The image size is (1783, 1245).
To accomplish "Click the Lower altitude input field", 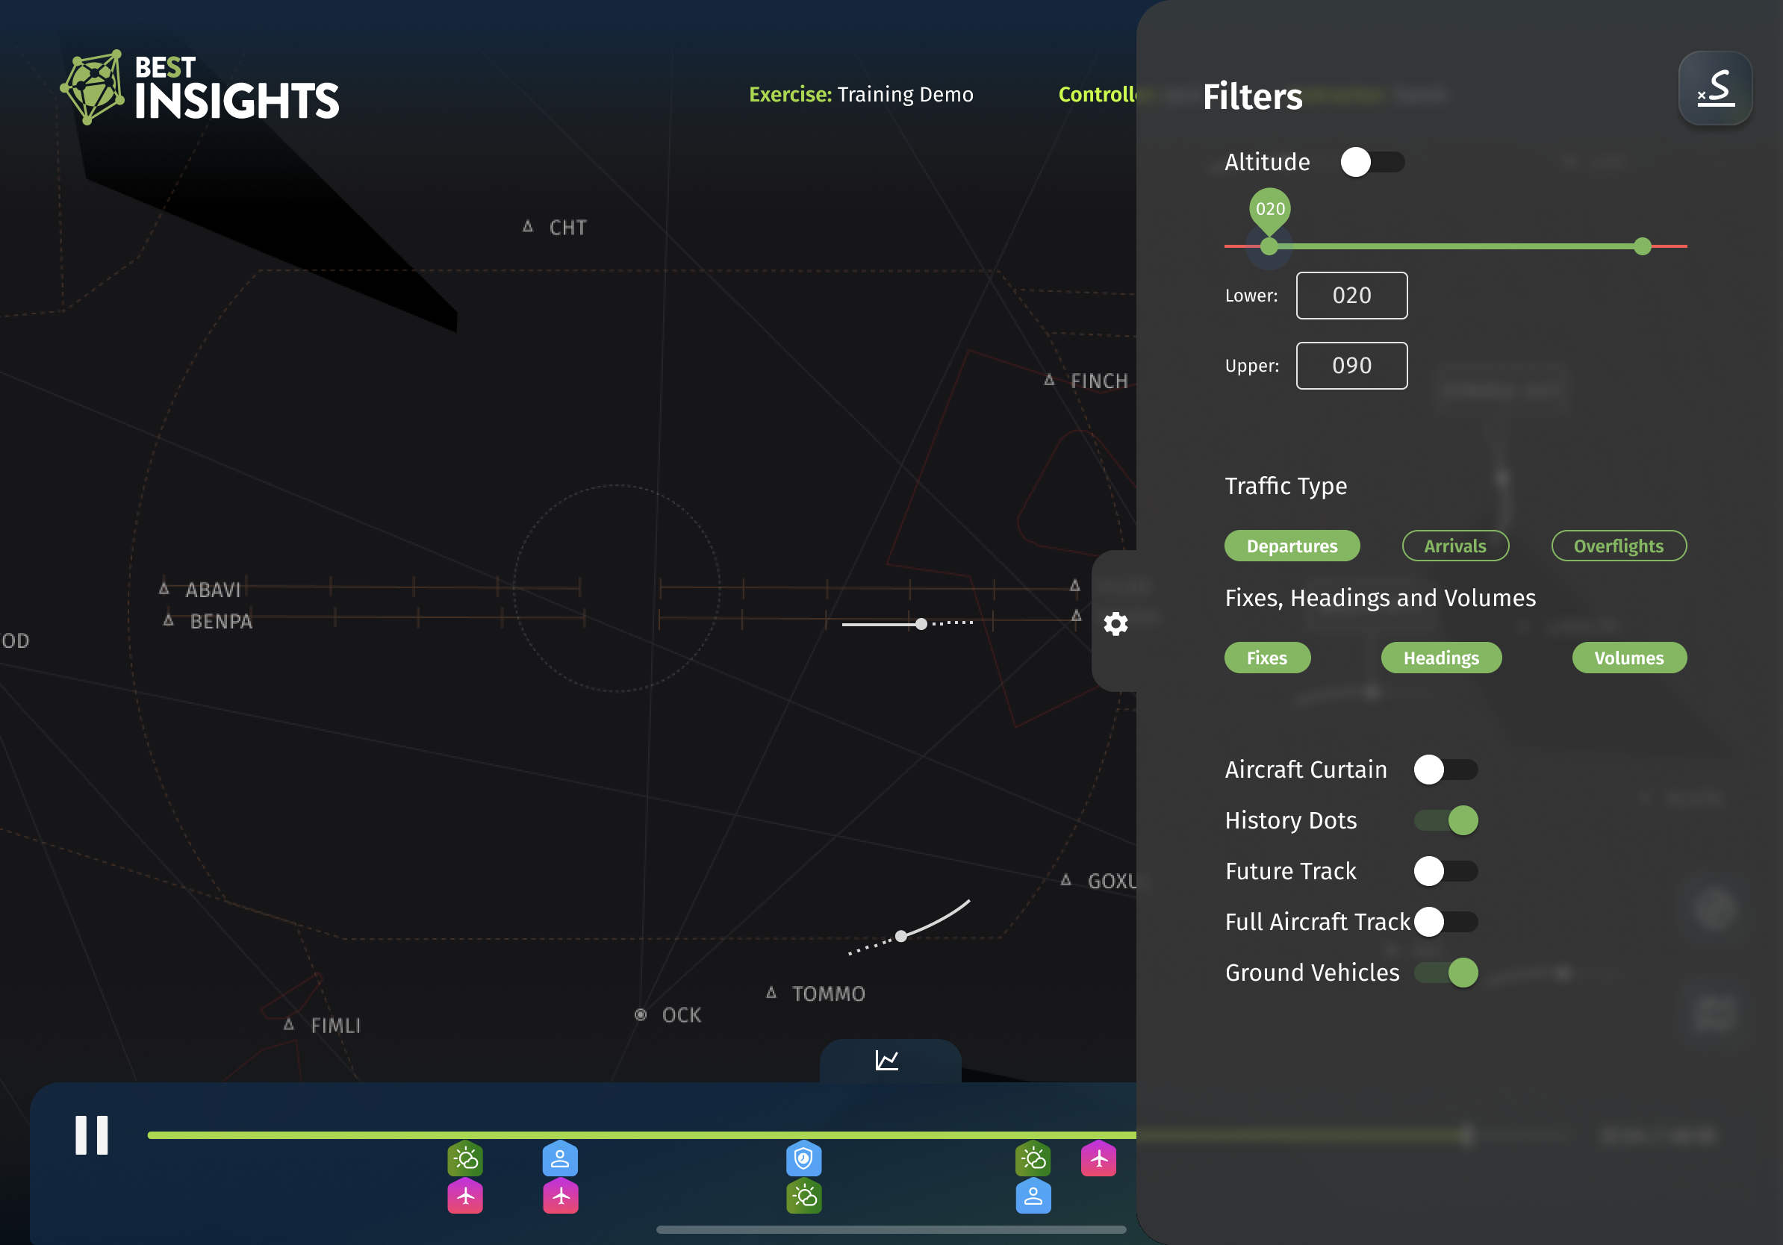I will click(x=1351, y=295).
